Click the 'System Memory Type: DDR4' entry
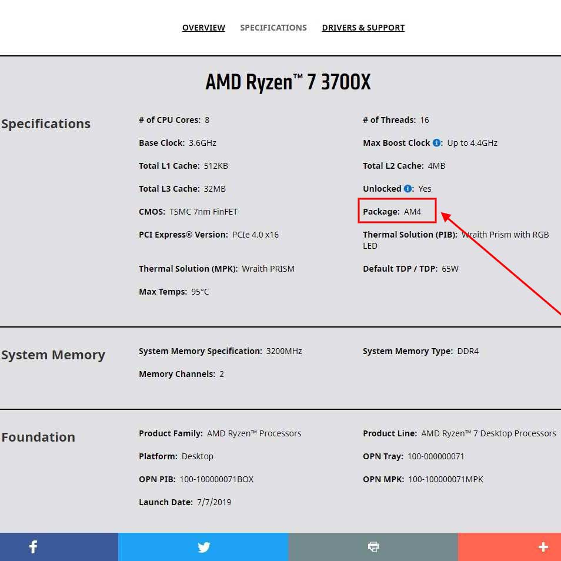This screenshot has width=561, height=561. 421,351
